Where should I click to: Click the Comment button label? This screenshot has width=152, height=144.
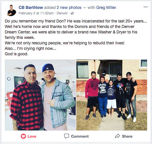(x=80, y=136)
